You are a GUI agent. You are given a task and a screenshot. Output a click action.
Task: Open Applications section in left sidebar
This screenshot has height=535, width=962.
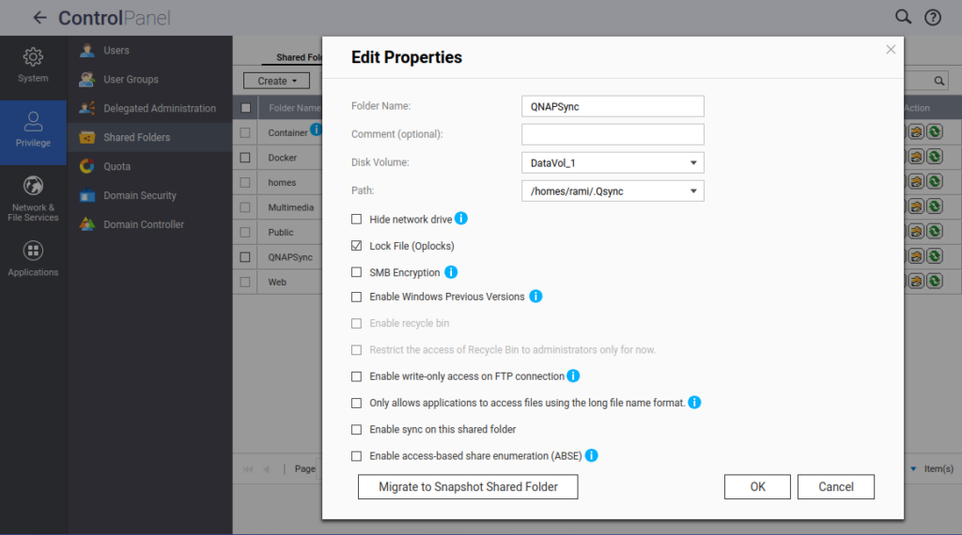coord(33,259)
